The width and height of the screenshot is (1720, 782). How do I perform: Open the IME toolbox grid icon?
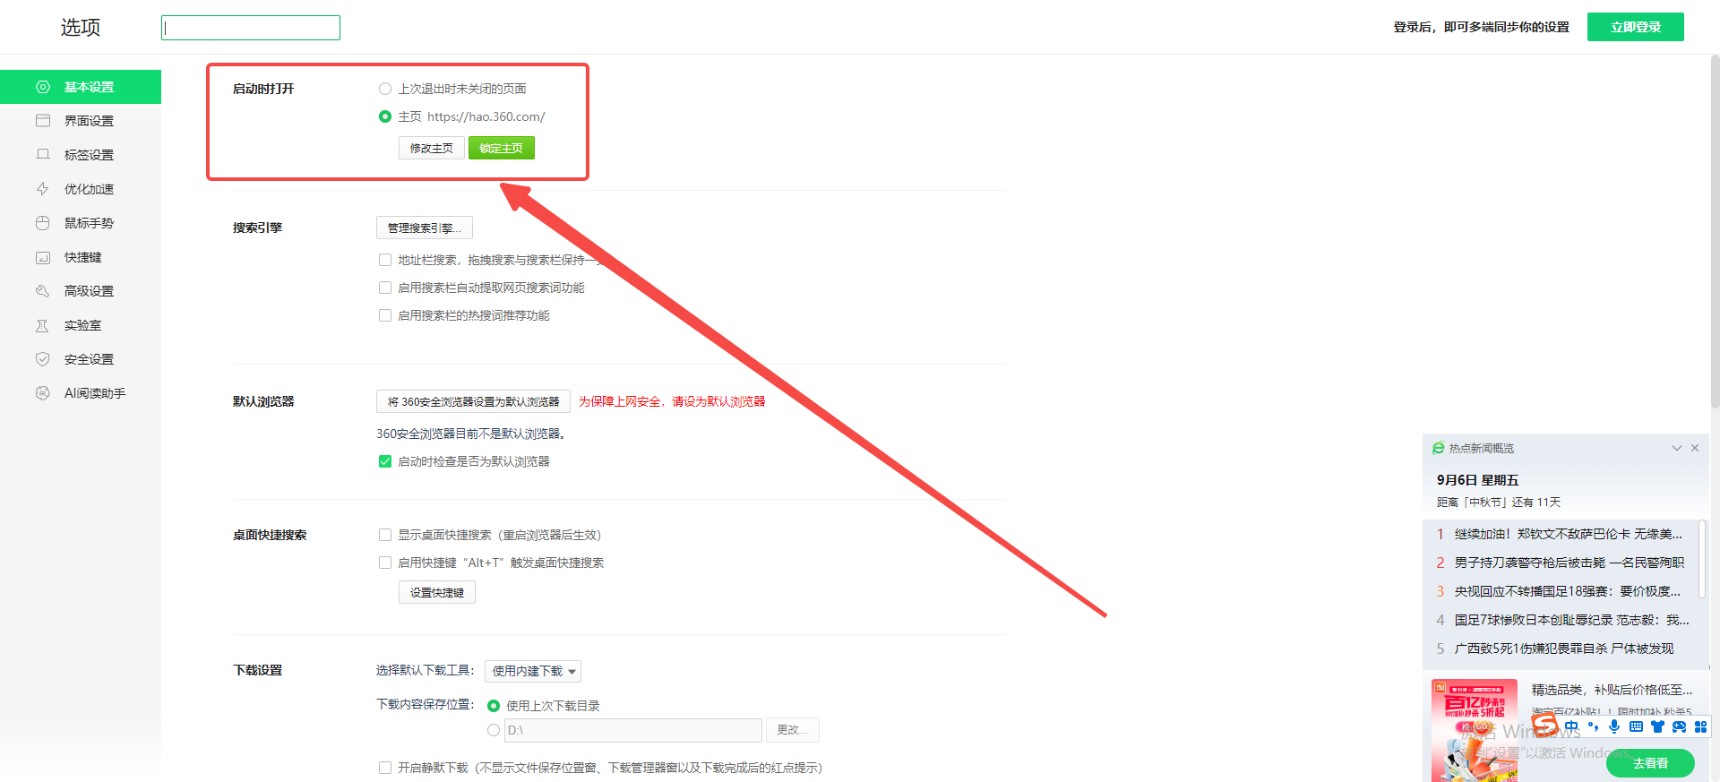tap(1700, 726)
